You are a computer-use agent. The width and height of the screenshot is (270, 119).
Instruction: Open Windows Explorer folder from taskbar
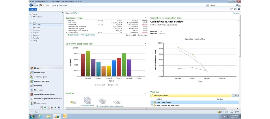click(x=49, y=116)
